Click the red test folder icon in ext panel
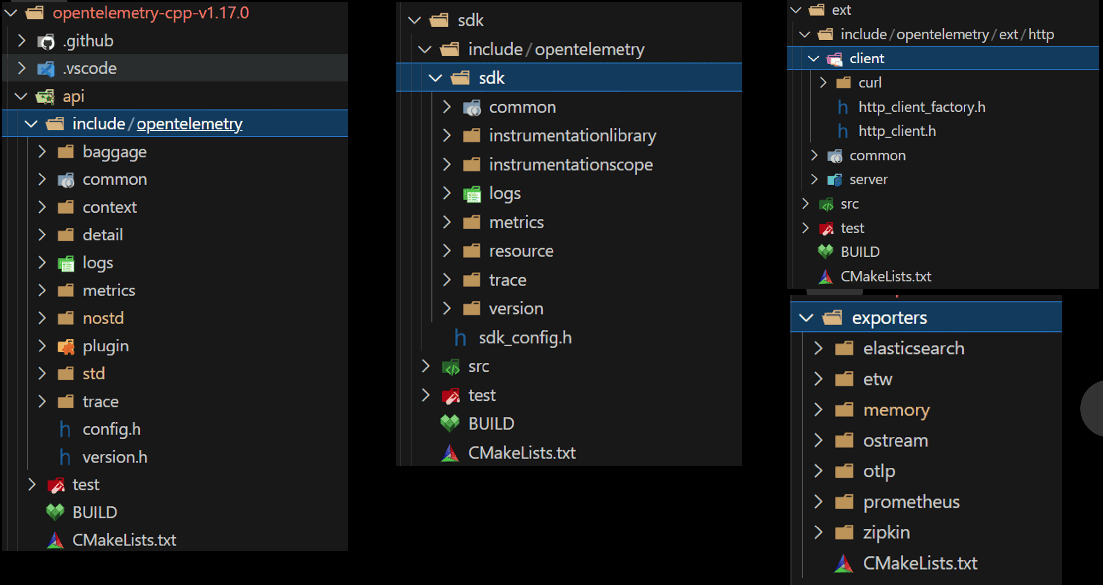 click(x=826, y=229)
